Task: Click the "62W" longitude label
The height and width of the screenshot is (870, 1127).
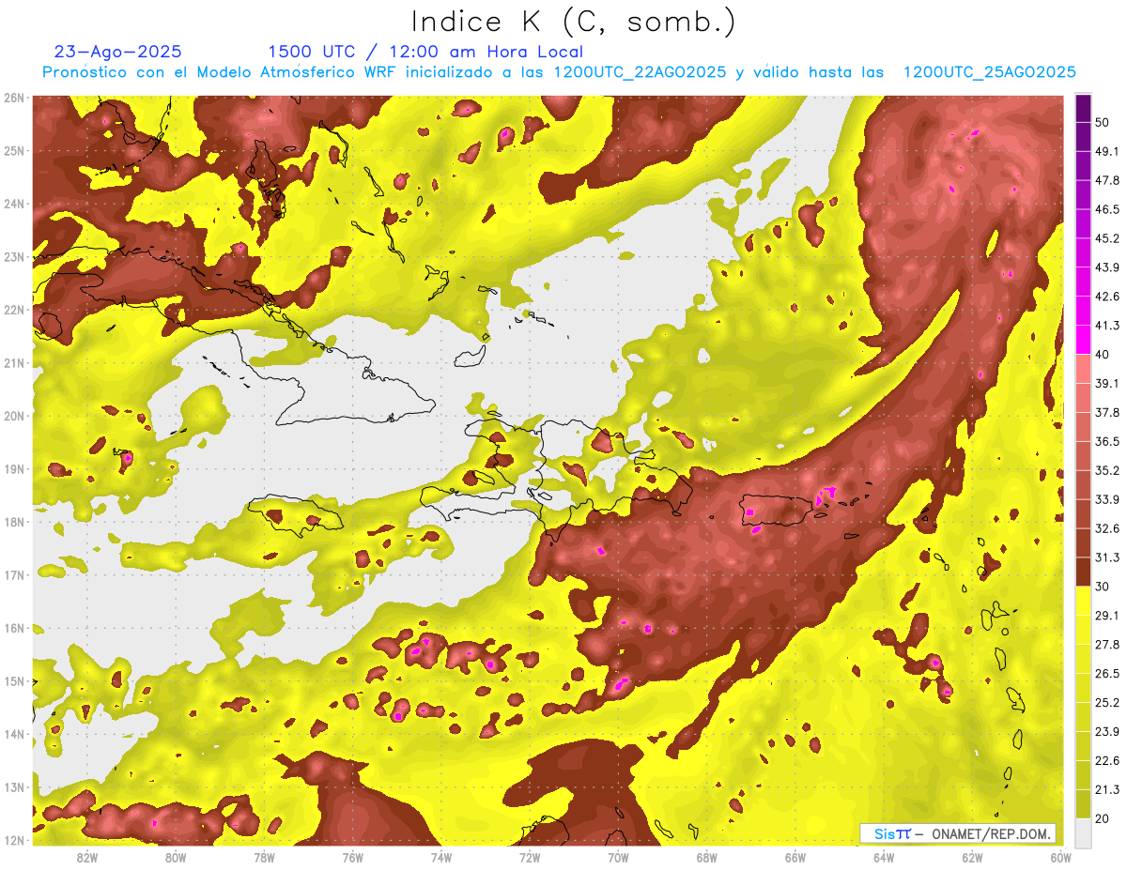Action: [x=972, y=858]
